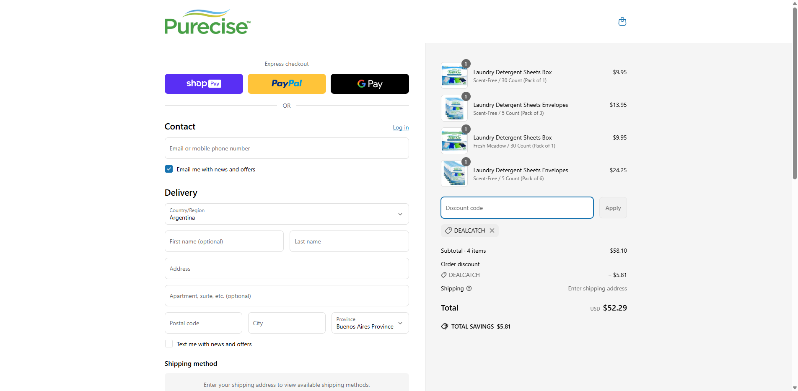Click the Puresise logo

point(207,22)
